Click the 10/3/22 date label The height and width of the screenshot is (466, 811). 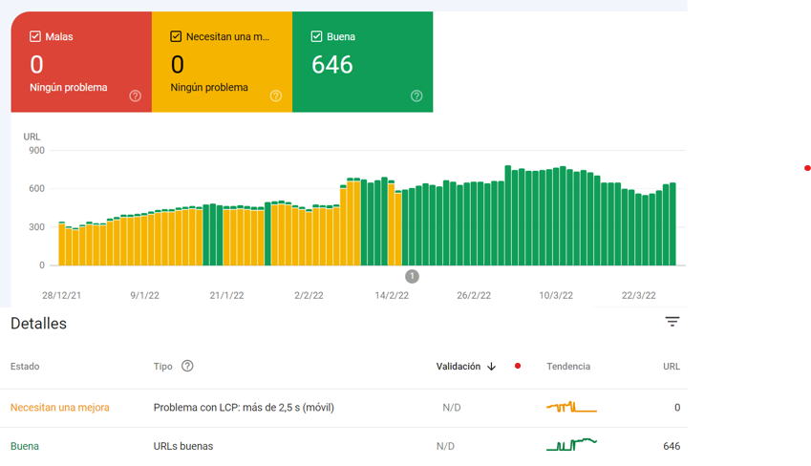coord(556,295)
